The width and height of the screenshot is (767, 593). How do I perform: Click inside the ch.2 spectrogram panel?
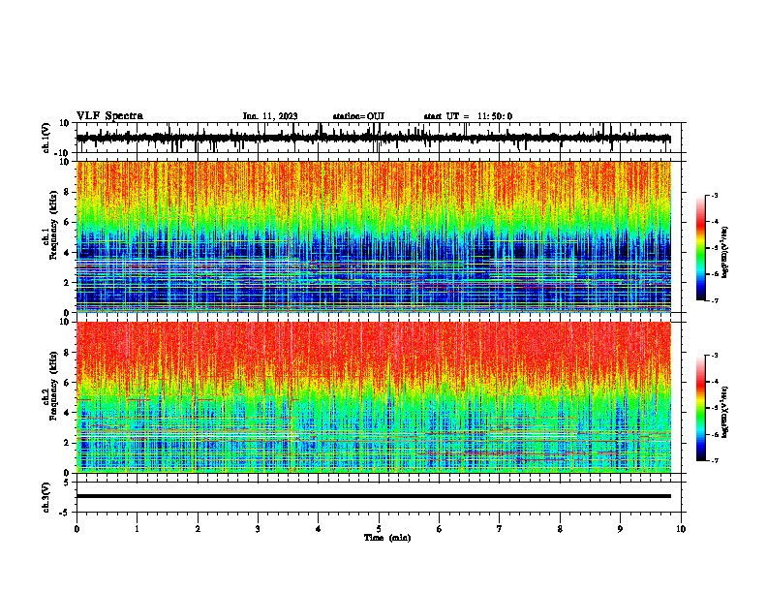click(374, 397)
